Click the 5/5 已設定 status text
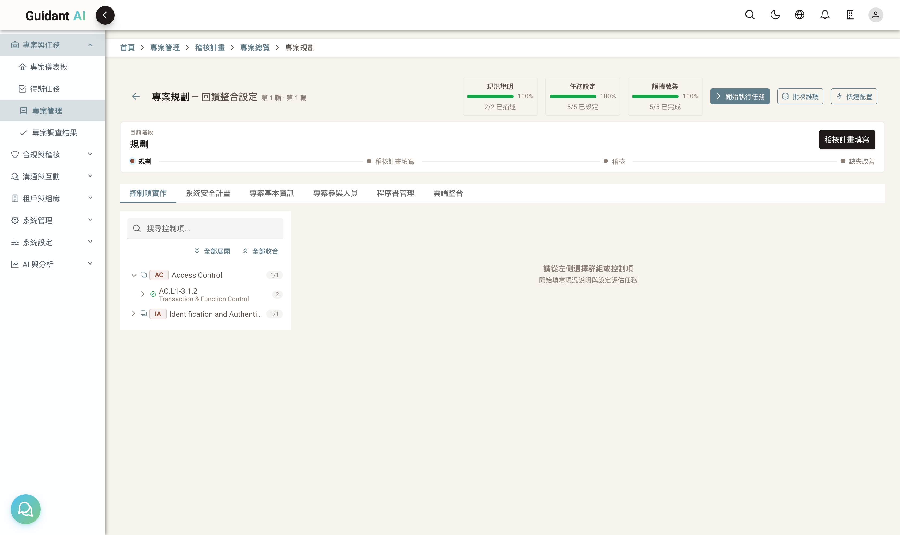Image resolution: width=900 pixels, height=535 pixels. (x=582, y=107)
